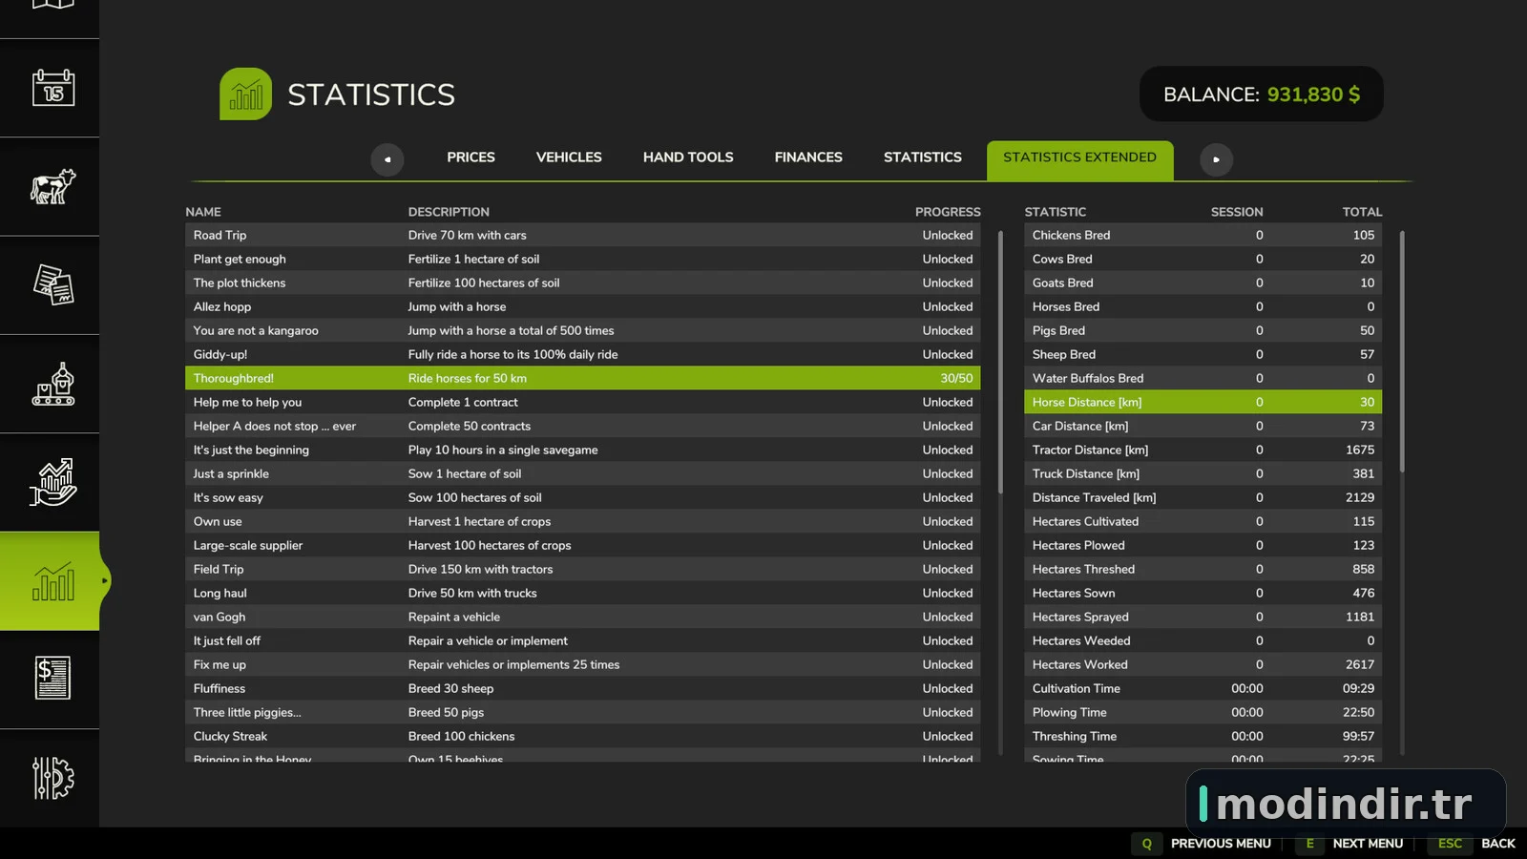Select the Pigs Bred statistic
This screenshot has height=859, width=1527.
tap(1203, 330)
